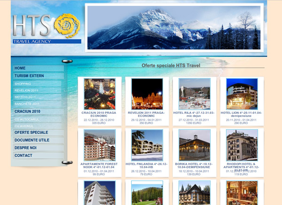Image resolution: width=282 pixels, height=205 pixels.
Task: Click the 119 EURO price text
Action: click(241, 174)
